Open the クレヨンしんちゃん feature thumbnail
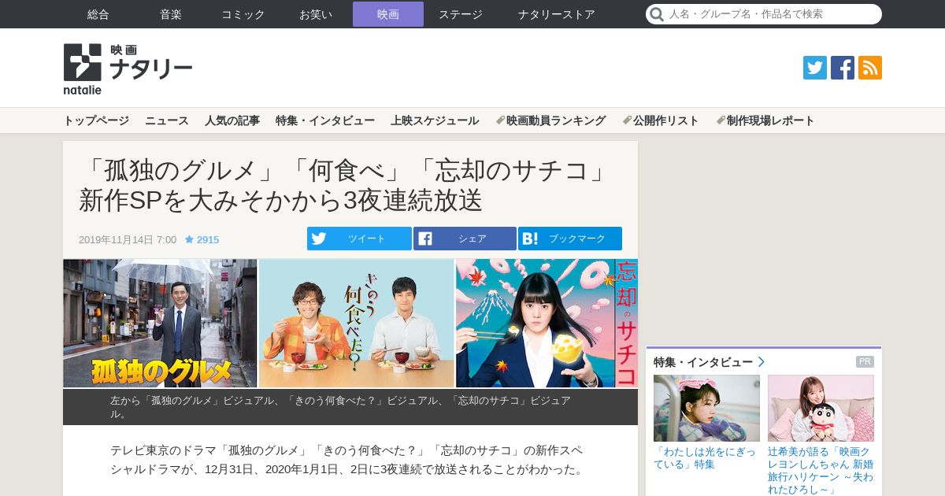 pos(821,408)
